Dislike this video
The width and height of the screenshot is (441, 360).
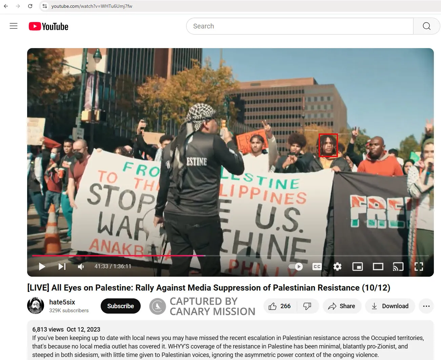[x=307, y=306]
